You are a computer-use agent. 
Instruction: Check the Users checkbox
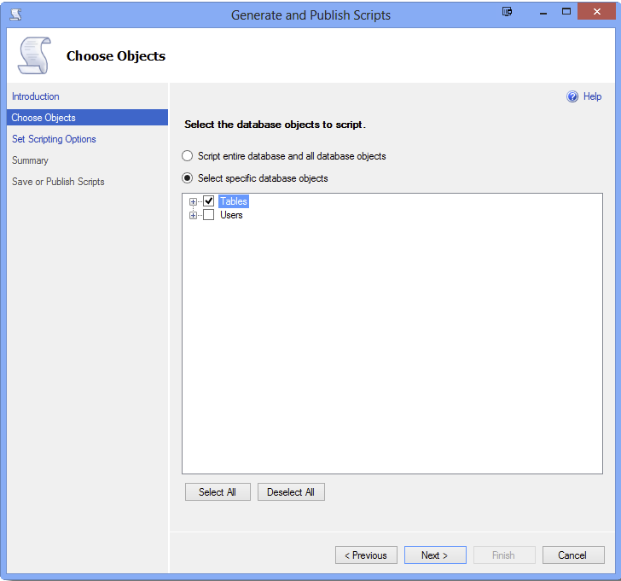click(x=209, y=215)
